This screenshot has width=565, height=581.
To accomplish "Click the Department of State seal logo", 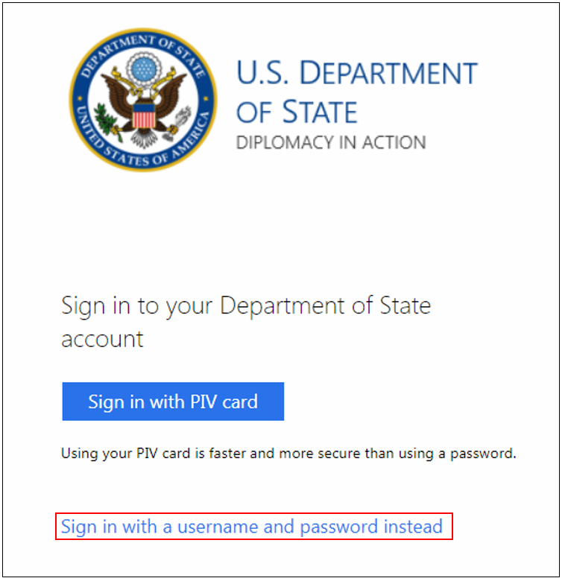I will coord(144,100).
